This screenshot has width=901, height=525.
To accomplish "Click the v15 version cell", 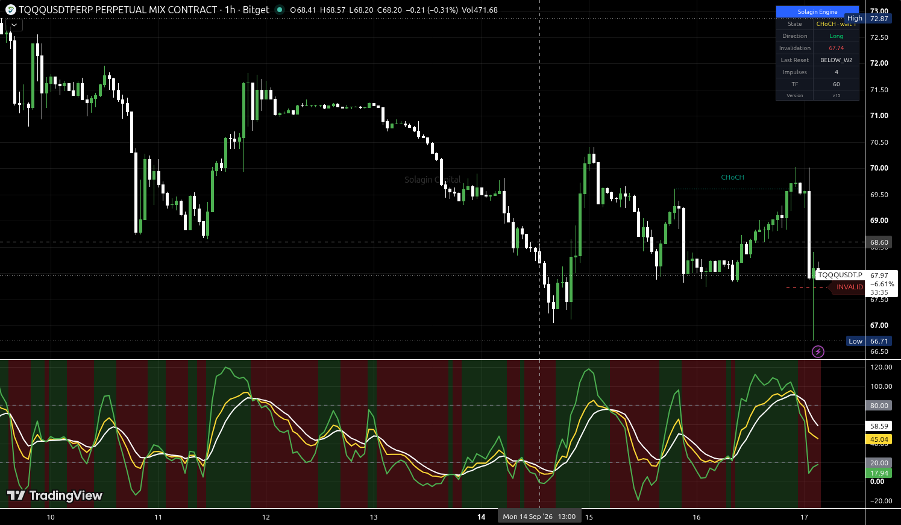I will tap(836, 95).
